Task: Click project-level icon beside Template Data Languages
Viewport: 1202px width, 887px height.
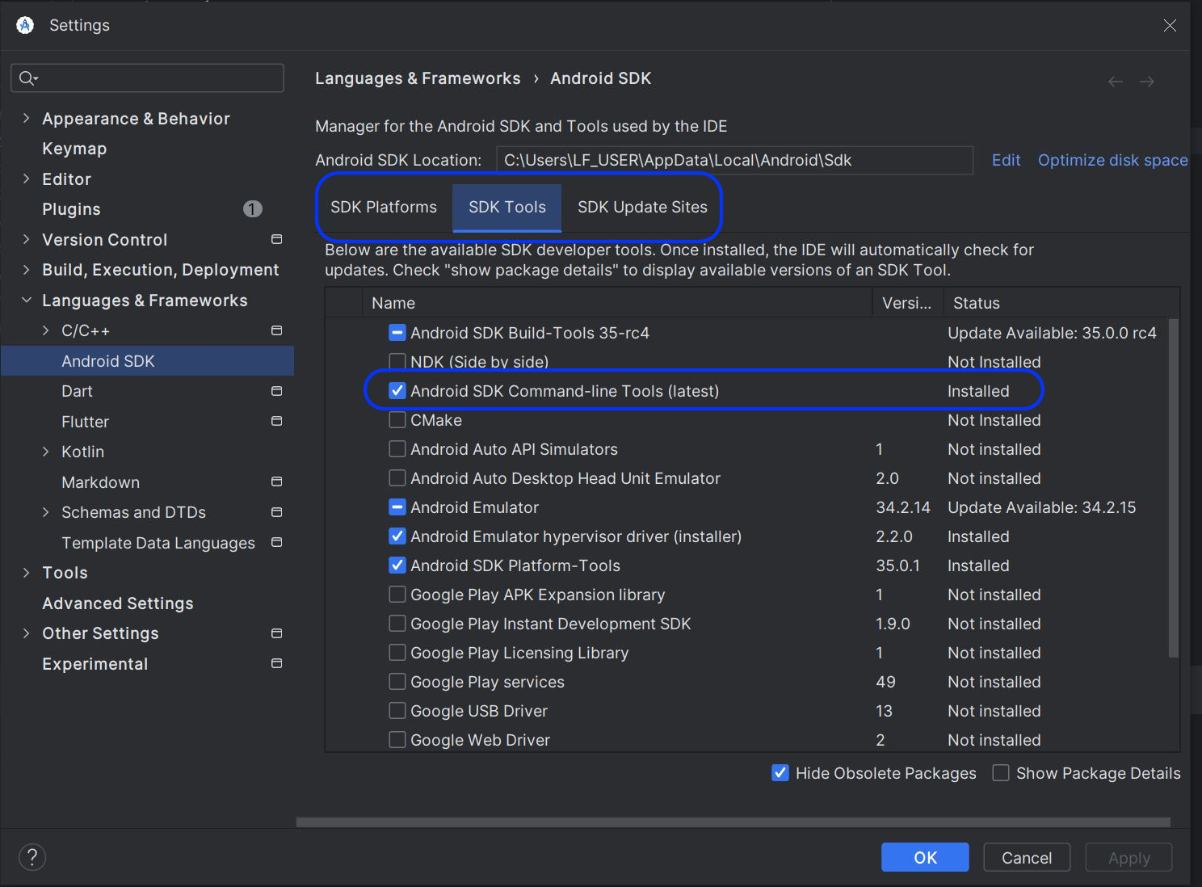Action: tap(276, 542)
